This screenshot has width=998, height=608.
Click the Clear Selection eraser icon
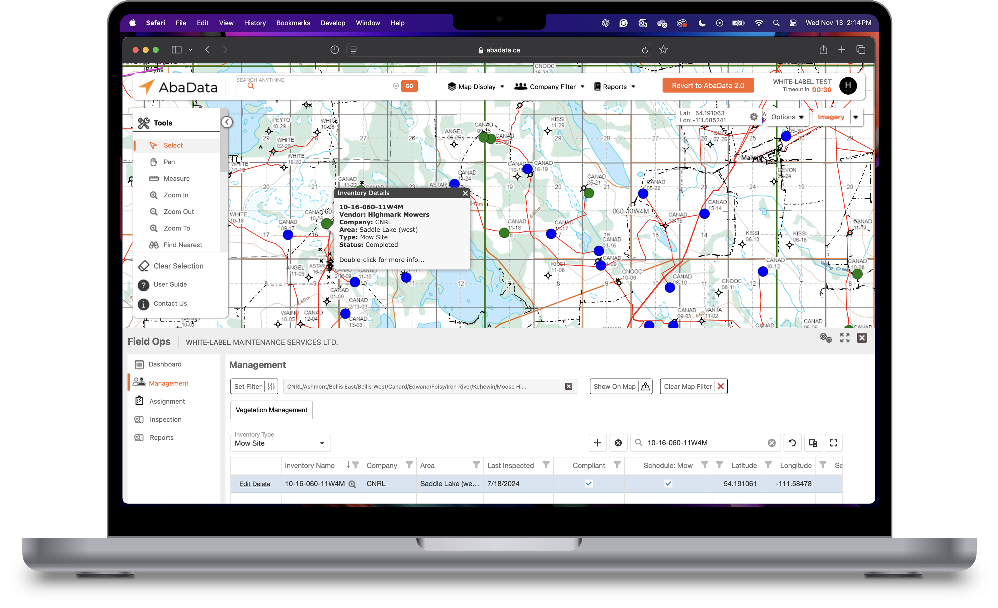point(143,266)
